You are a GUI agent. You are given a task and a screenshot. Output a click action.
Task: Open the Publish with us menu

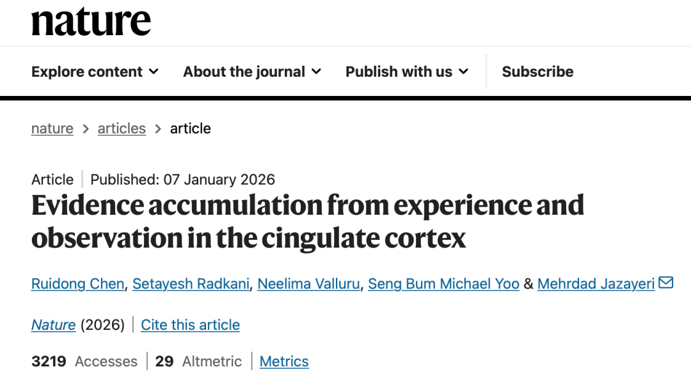click(399, 72)
